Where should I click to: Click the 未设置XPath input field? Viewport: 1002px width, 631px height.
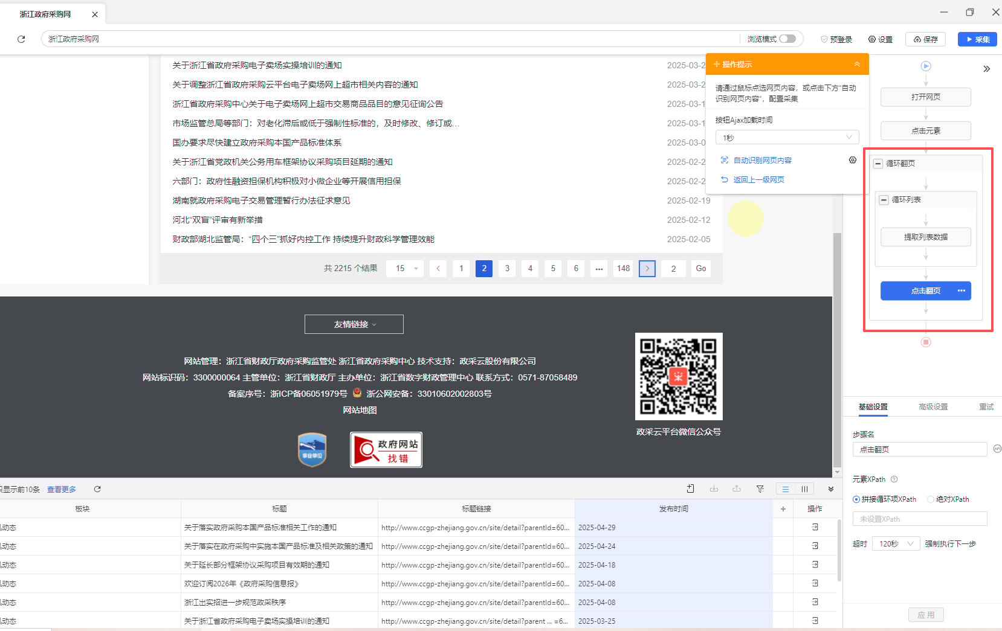pyautogui.click(x=920, y=519)
